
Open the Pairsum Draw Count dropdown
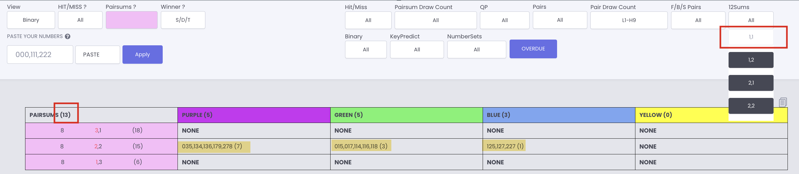click(x=435, y=21)
